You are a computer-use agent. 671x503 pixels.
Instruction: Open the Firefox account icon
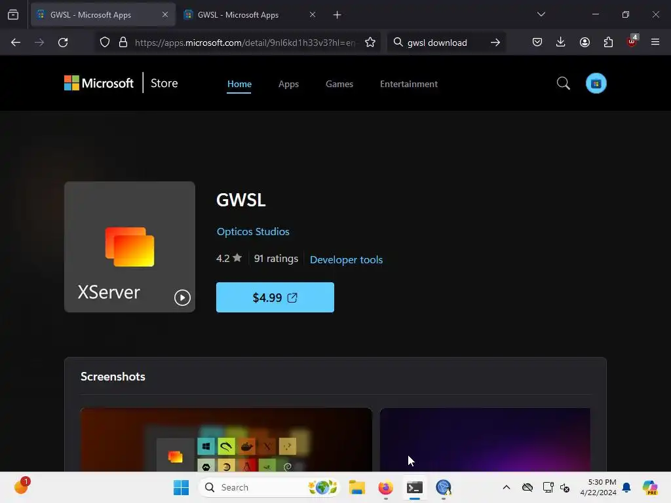[585, 43]
